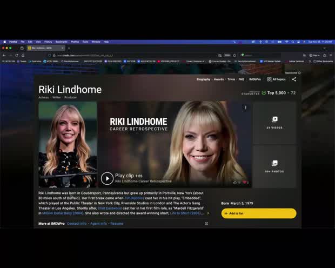This screenshot has width=335, height=268.
Task: Click Riki Lindhome's portrait photo
Action: (x=68, y=144)
